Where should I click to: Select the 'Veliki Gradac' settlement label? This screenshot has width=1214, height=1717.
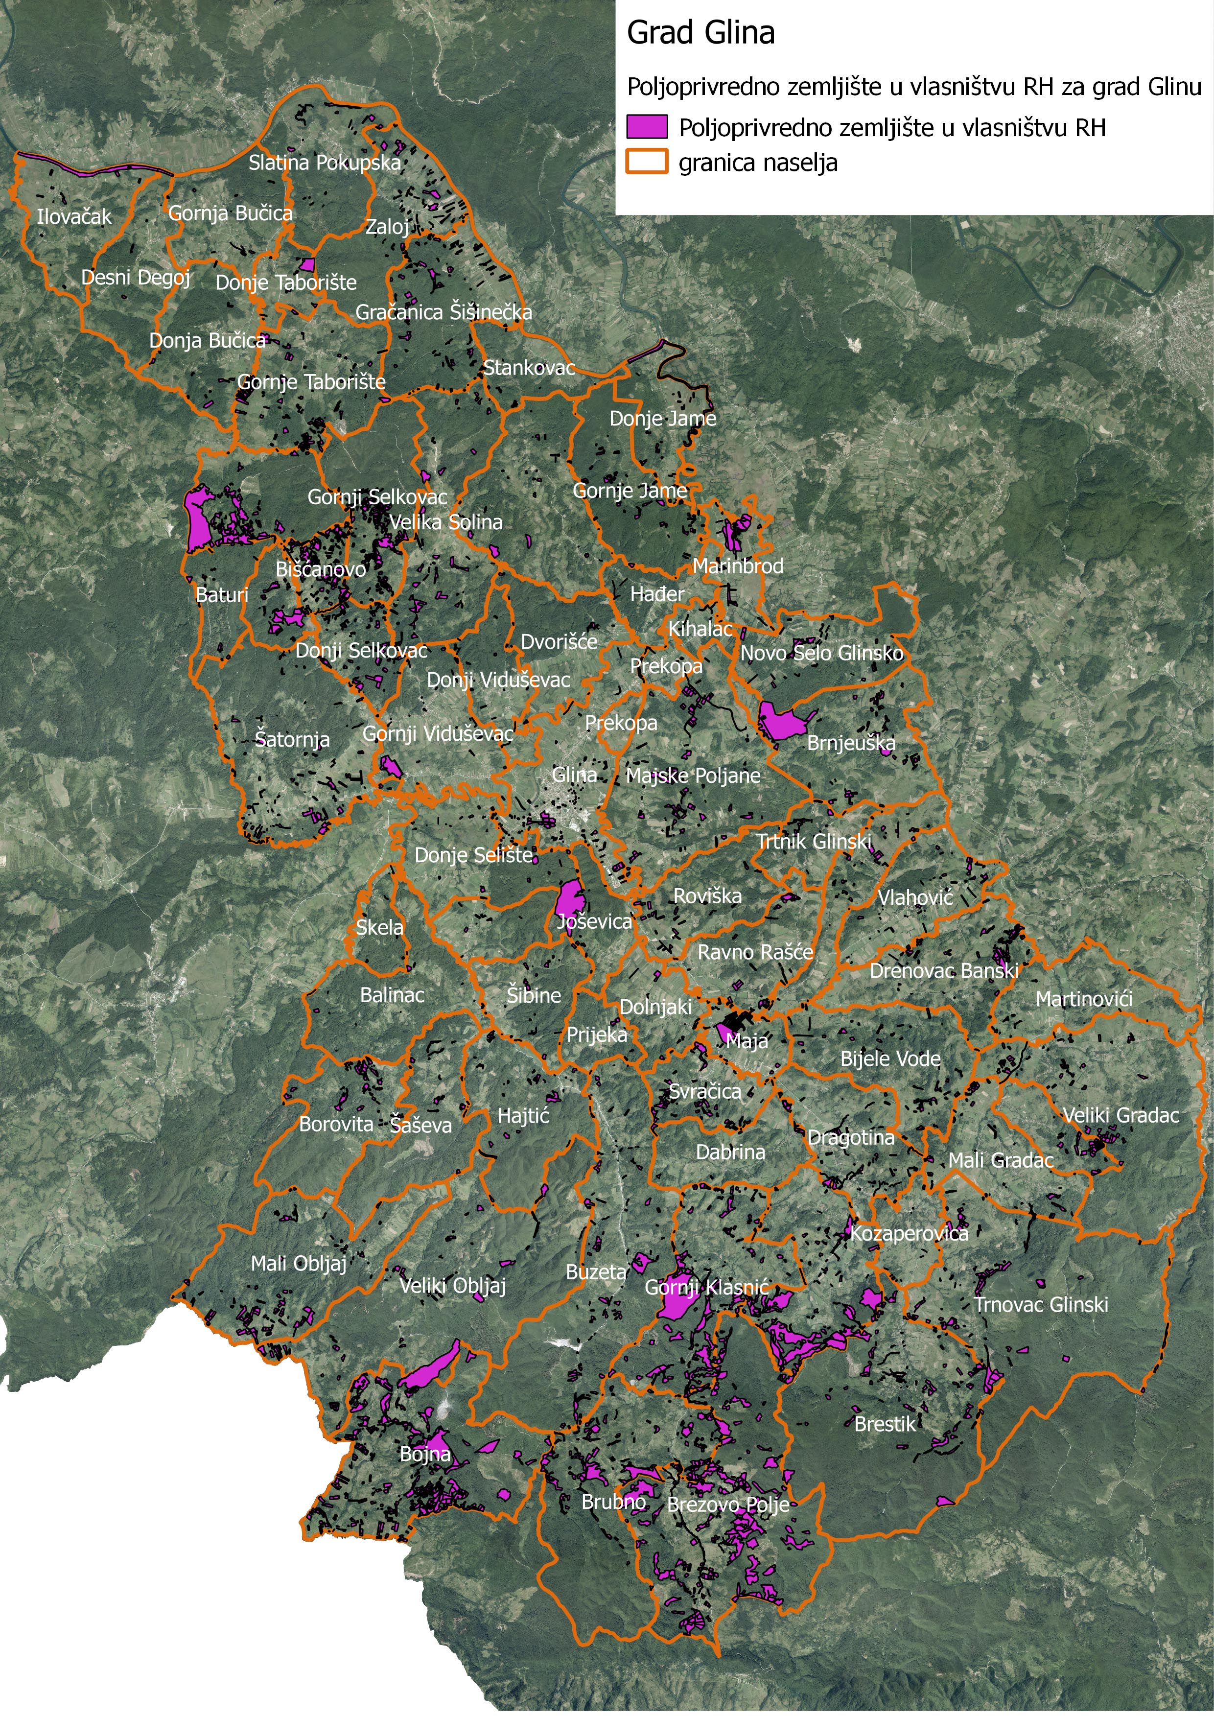tap(1121, 1115)
